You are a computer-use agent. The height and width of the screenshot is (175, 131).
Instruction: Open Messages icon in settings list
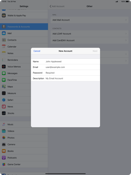point(4,73)
